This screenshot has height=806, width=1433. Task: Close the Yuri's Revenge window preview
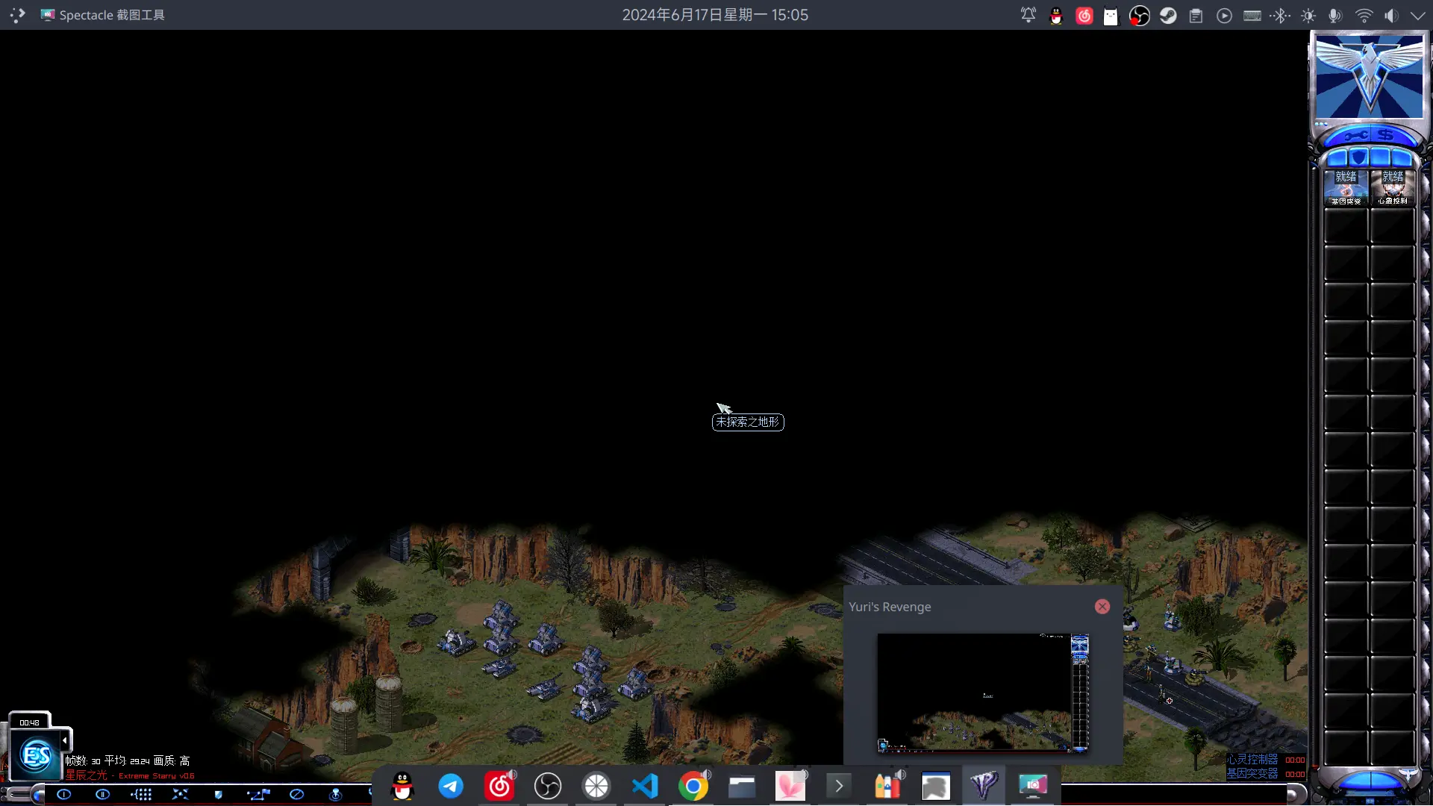point(1102,607)
